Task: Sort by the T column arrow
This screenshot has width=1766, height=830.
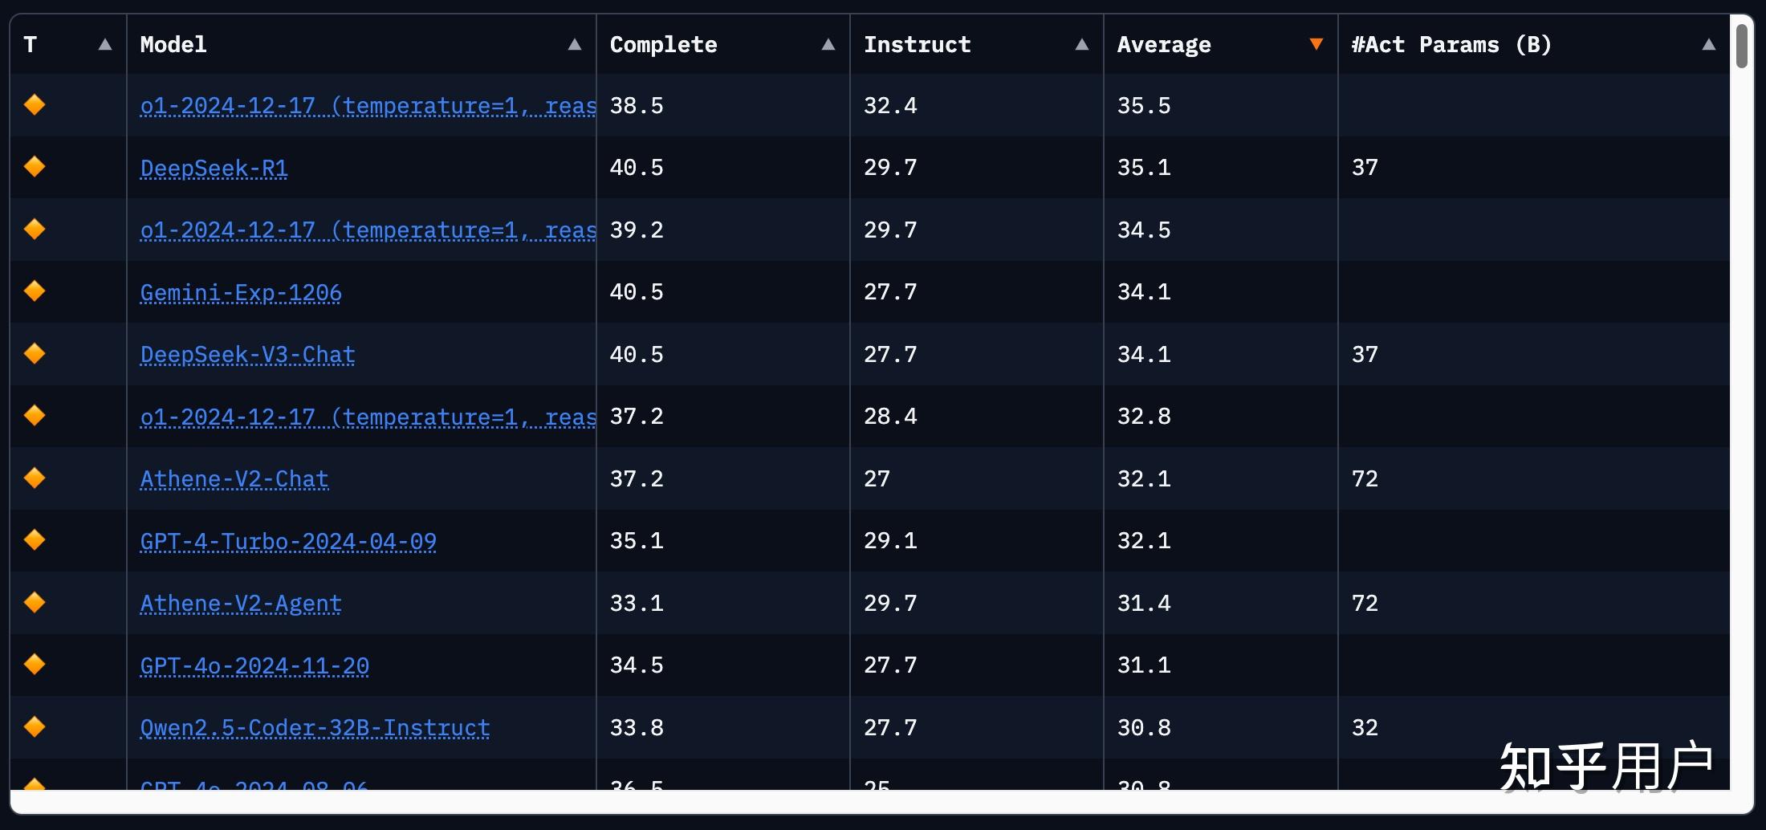Action: coord(105,45)
